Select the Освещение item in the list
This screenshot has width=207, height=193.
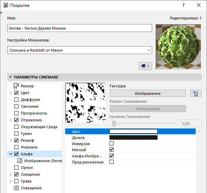pyautogui.click(x=31, y=188)
